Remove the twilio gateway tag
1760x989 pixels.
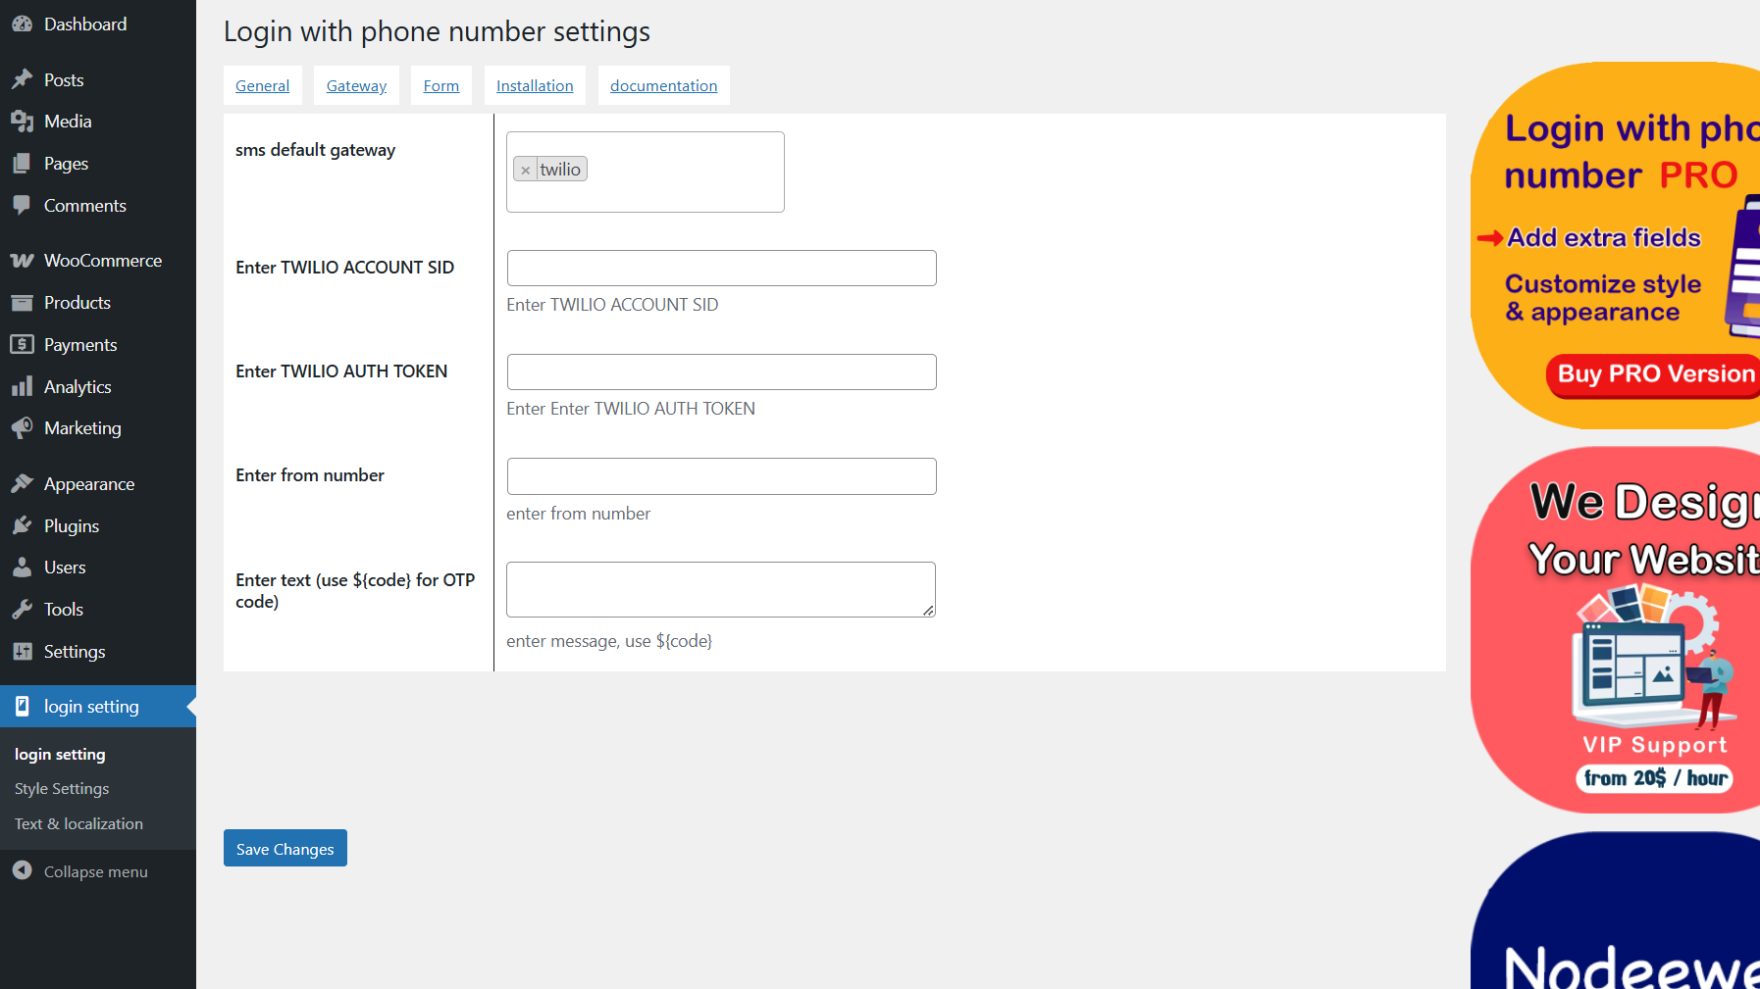click(x=526, y=170)
